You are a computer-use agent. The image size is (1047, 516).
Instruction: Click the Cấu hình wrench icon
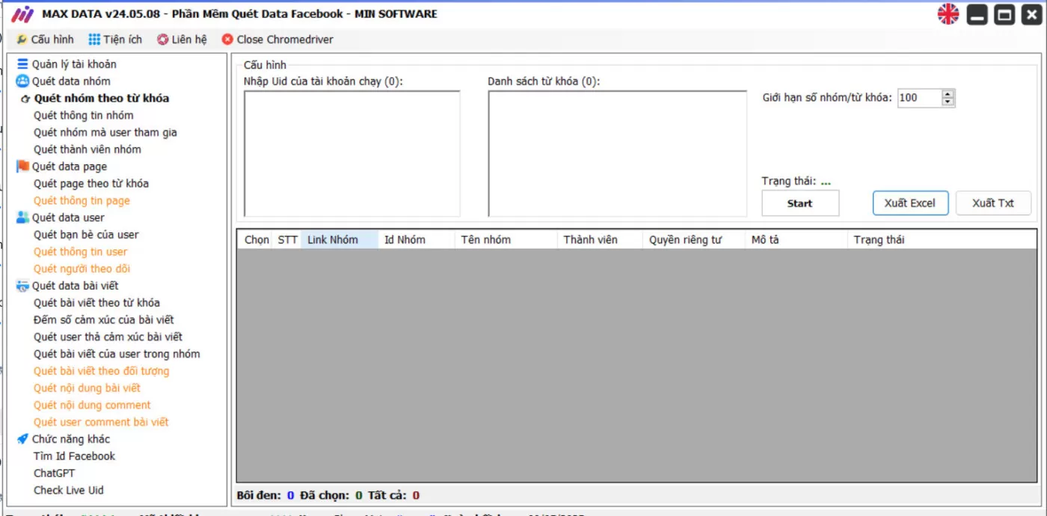(x=22, y=40)
